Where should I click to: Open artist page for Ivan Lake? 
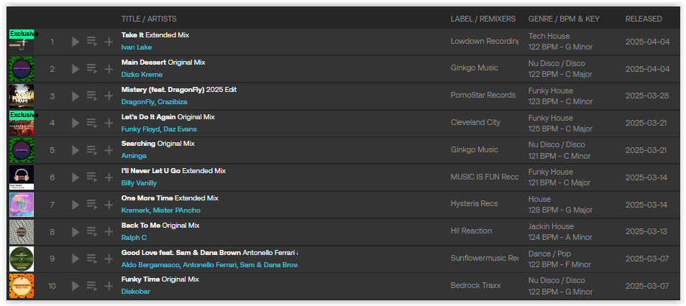click(138, 47)
